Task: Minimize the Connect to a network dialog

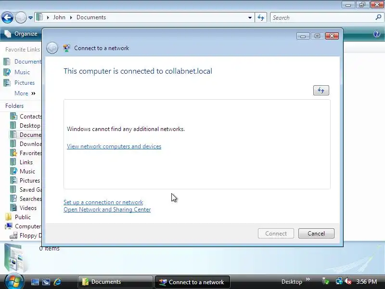Action: click(x=303, y=36)
